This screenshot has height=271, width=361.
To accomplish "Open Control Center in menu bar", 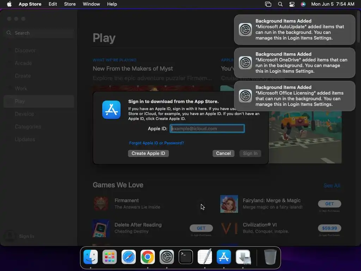I will pyautogui.click(x=292, y=4).
